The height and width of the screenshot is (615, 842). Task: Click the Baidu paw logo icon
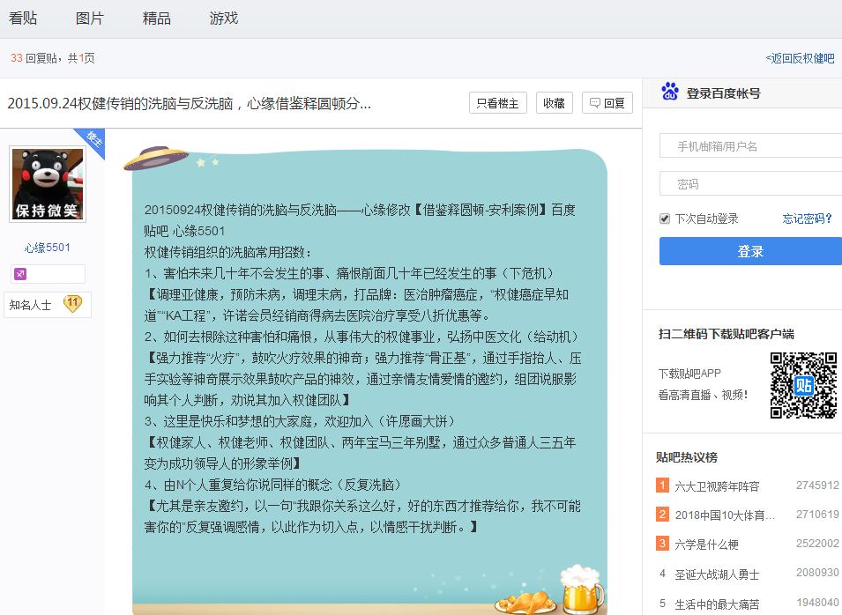point(670,92)
